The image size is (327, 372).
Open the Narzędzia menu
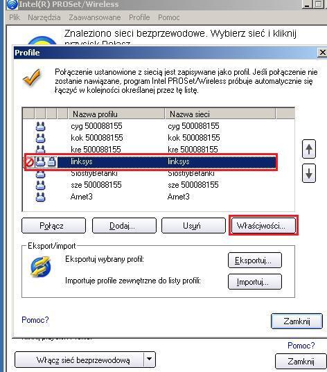click(44, 17)
